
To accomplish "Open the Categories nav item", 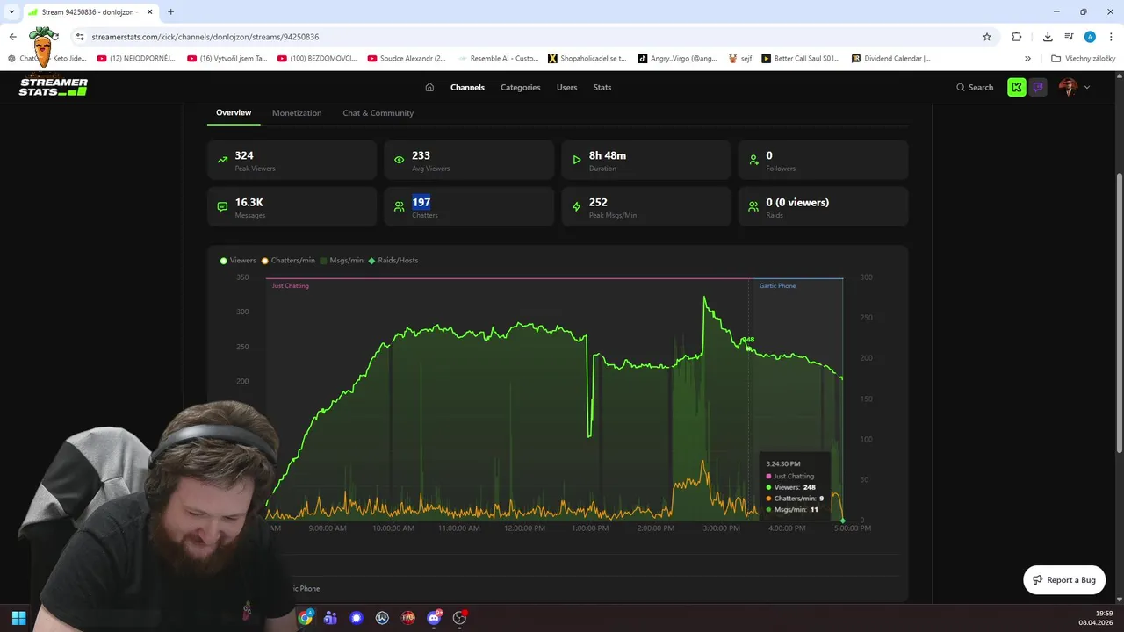I will tap(520, 87).
